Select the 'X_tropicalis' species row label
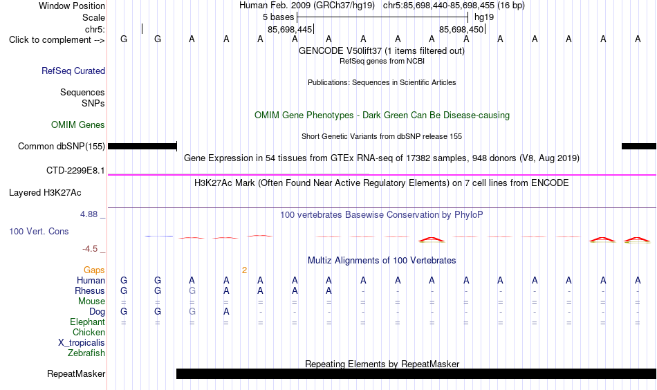The image size is (657, 390). click(82, 343)
